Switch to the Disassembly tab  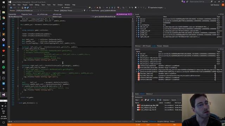pyautogui.click(x=12, y=14)
